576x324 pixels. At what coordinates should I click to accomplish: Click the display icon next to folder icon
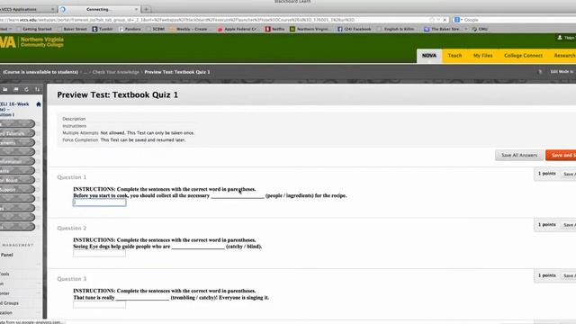click(x=16, y=89)
